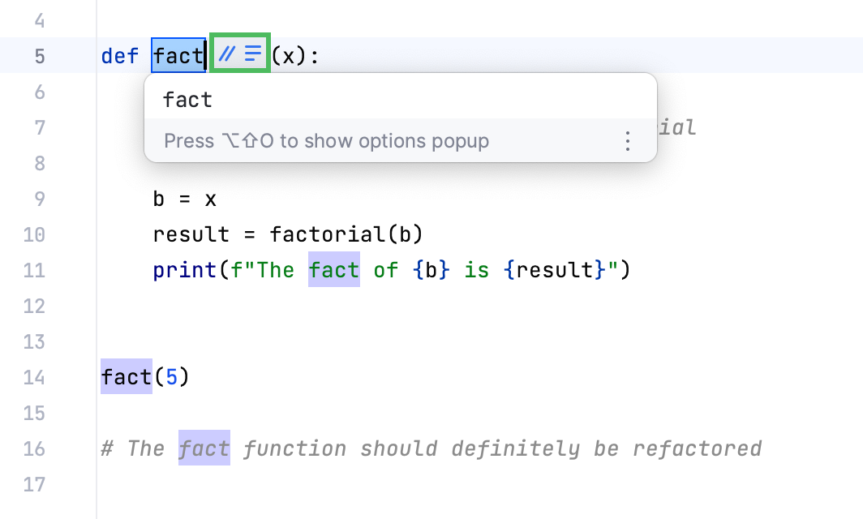
Task: Select the highlighted fact(5) call
Action: coord(125,377)
